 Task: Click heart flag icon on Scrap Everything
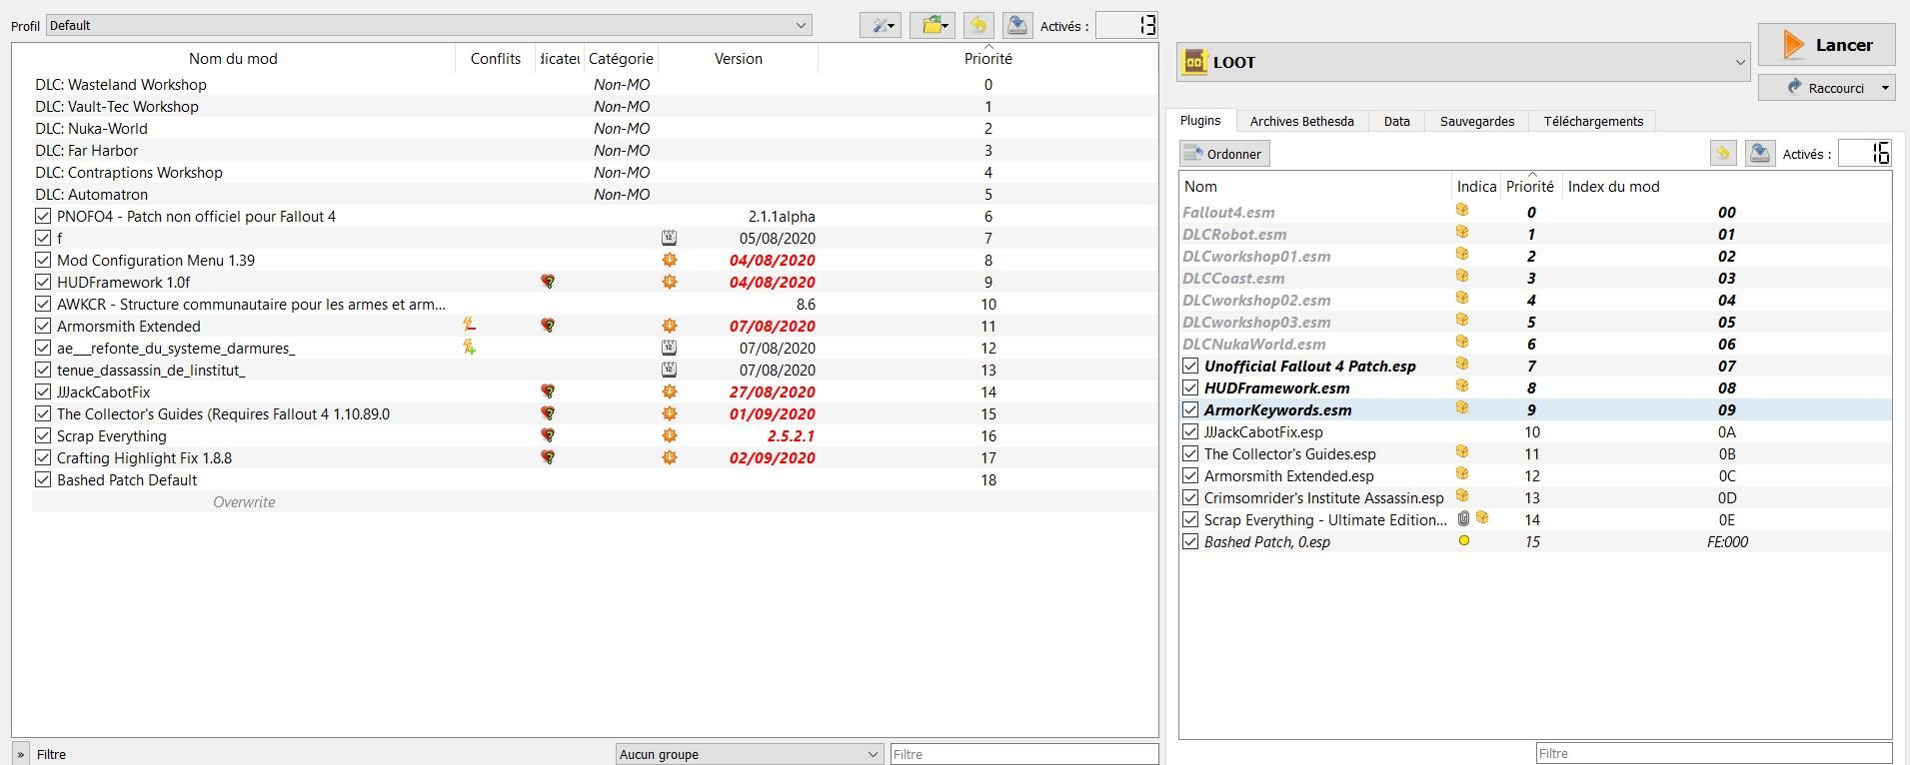click(548, 435)
